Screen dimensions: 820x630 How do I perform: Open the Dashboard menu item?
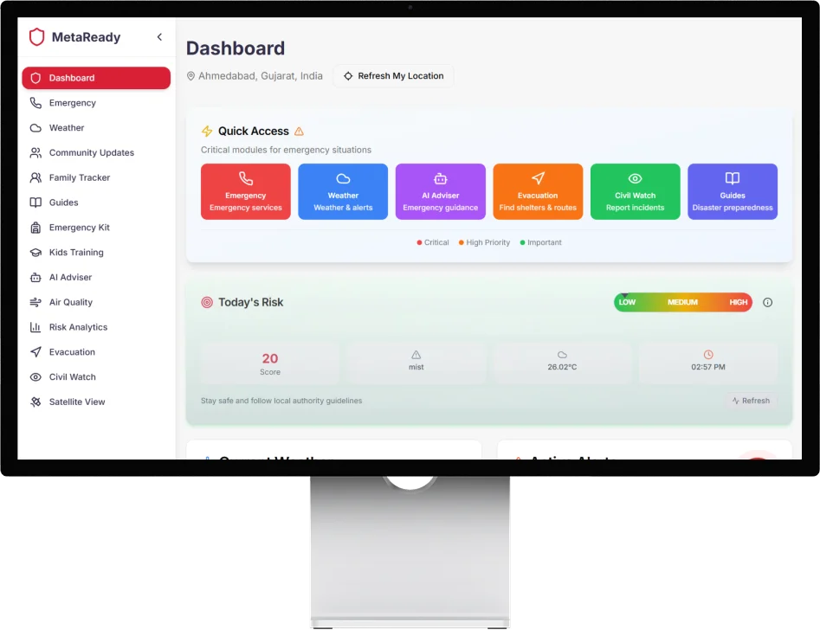[96, 78]
